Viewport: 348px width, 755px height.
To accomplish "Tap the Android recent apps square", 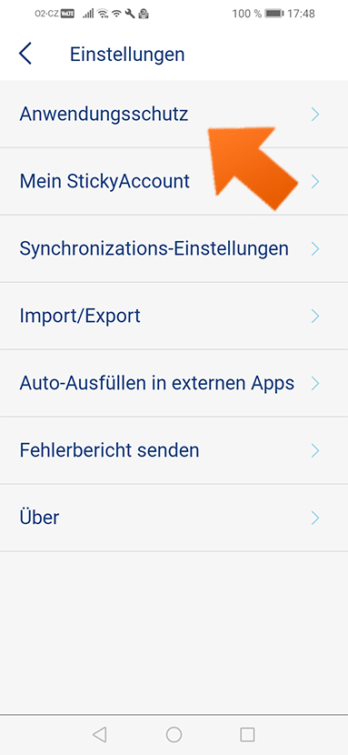I will coord(247,734).
